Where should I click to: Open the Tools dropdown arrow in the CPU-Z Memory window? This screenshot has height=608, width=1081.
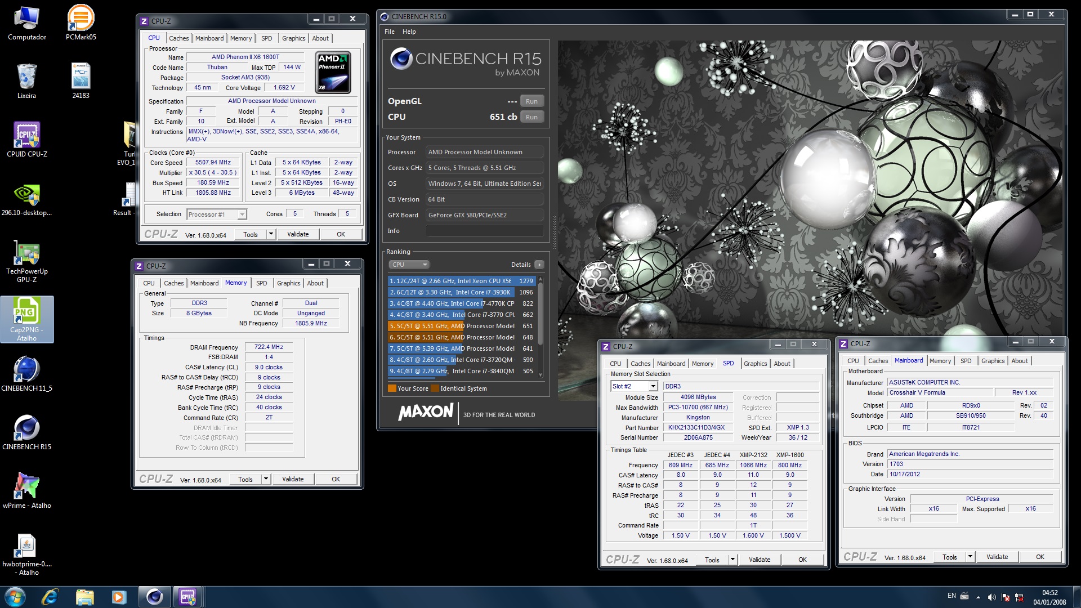(x=266, y=479)
